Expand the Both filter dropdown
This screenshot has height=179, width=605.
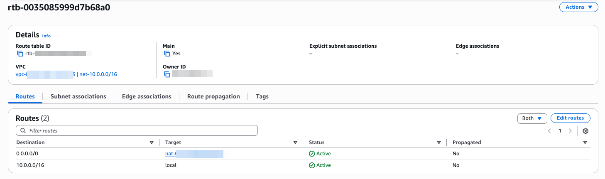[532, 118]
